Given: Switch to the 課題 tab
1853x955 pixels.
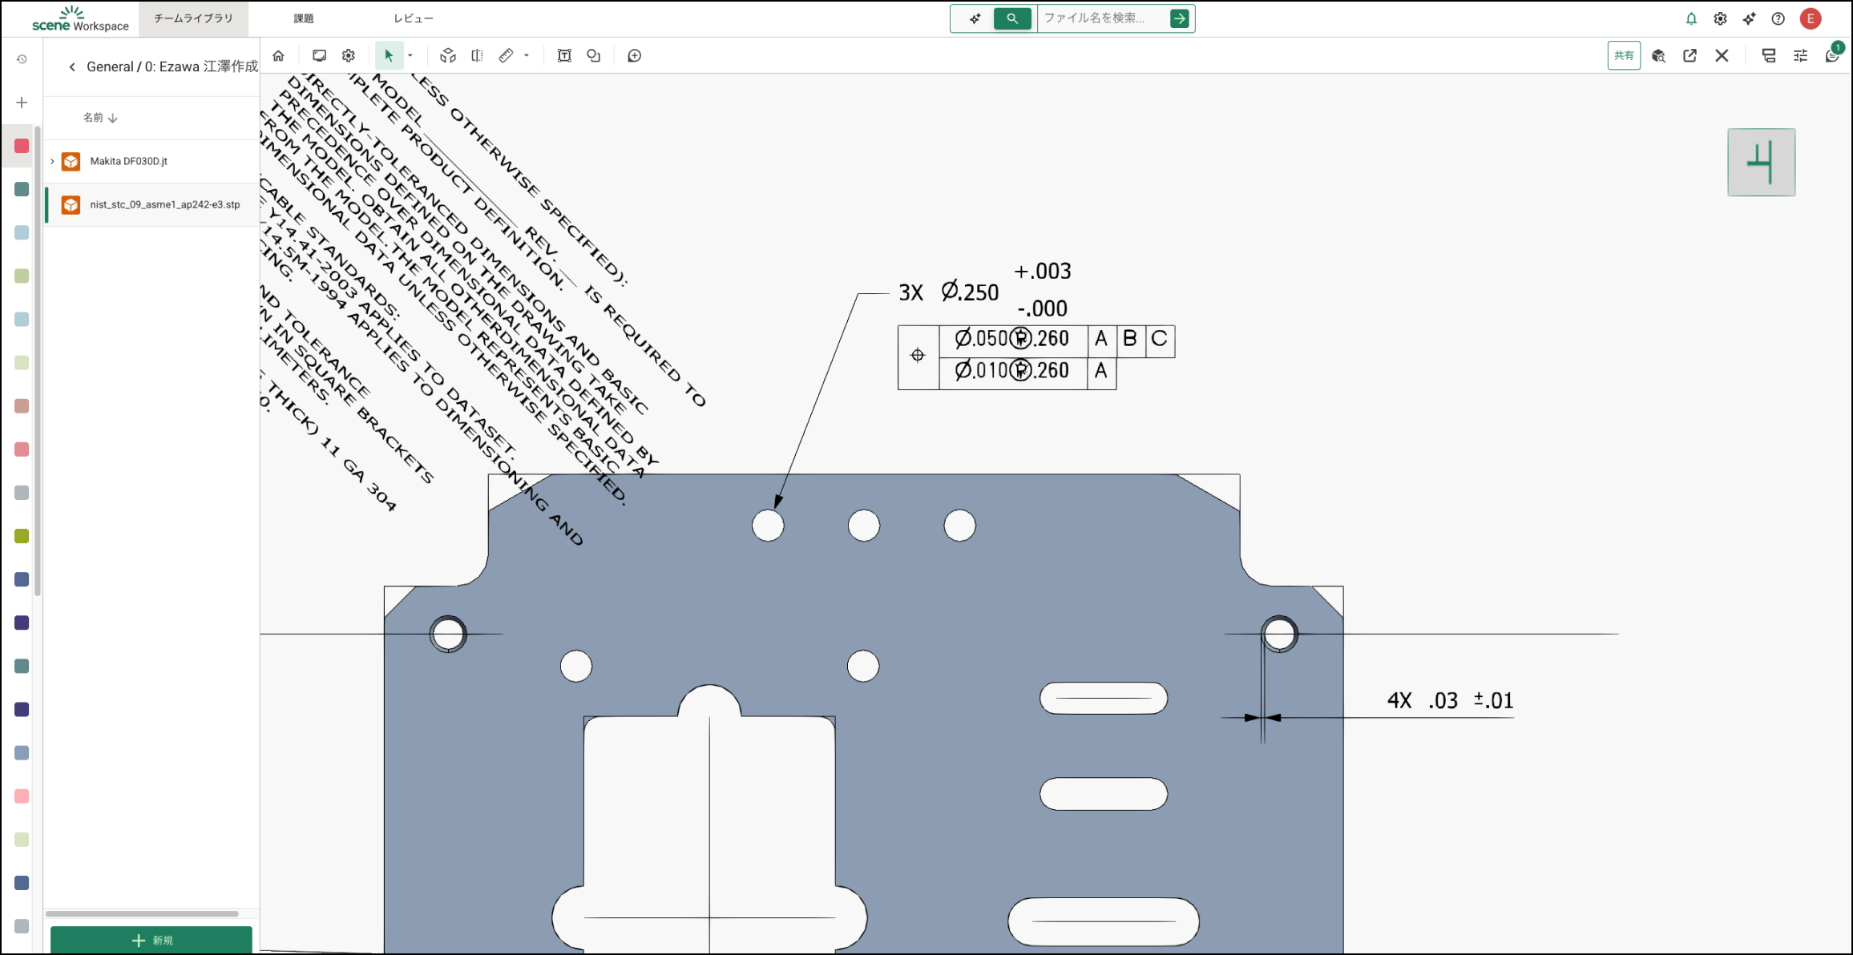Looking at the screenshot, I should point(304,18).
